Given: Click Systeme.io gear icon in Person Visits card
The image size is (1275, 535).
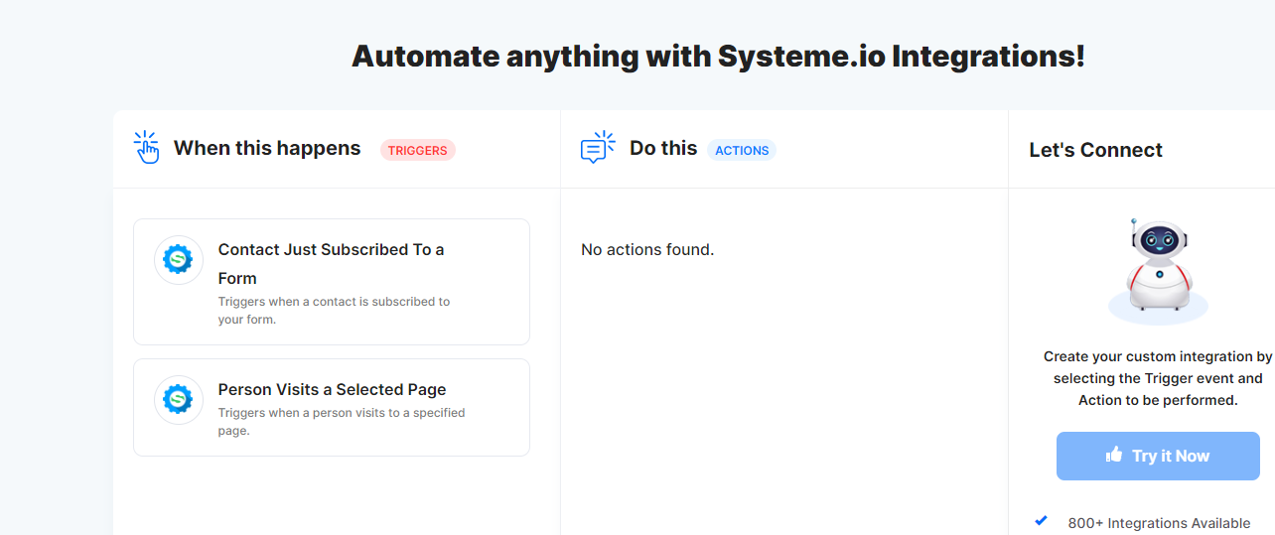Looking at the screenshot, I should point(179,400).
